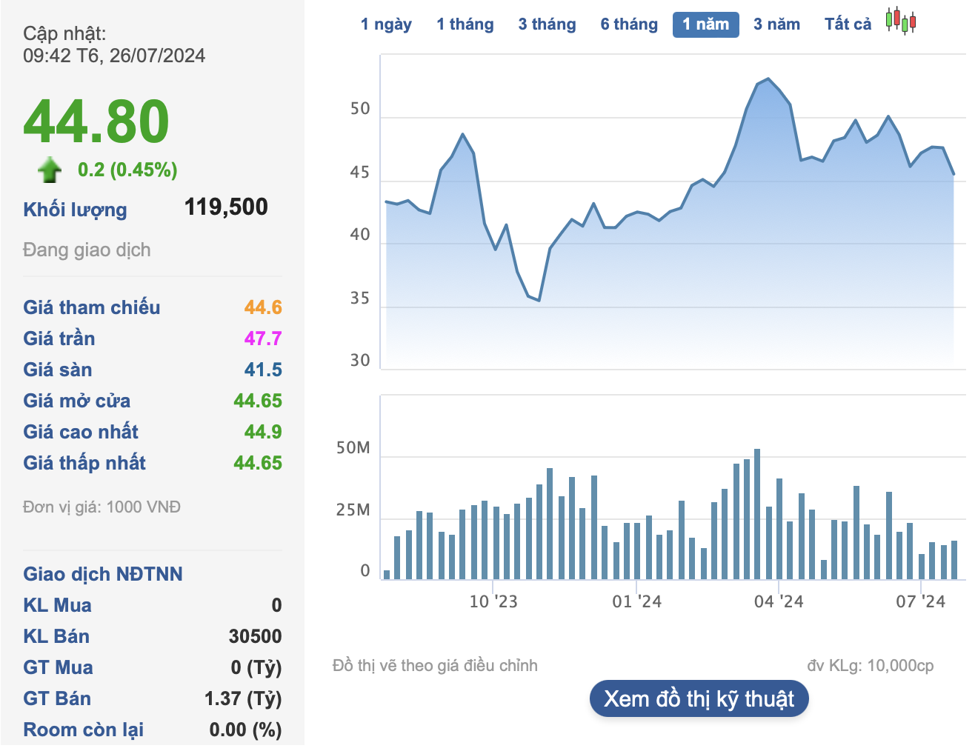Click the "Giá tham chiếu" reference price row
The image size is (975, 754).
(x=92, y=307)
